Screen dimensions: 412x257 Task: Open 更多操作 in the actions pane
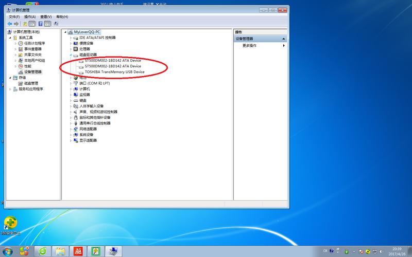point(249,46)
